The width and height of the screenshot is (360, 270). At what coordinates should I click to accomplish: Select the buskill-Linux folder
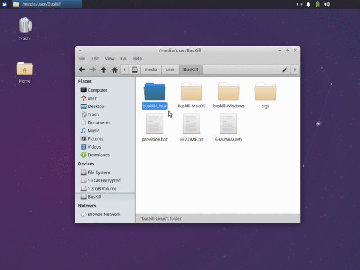click(x=155, y=96)
